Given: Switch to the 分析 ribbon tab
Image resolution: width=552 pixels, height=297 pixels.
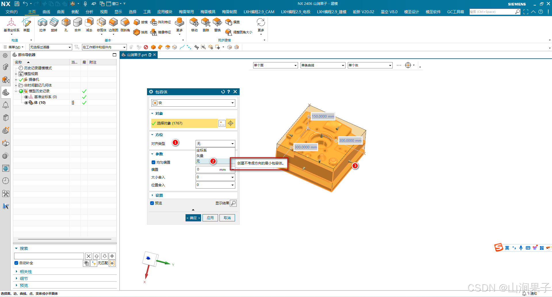Looking at the screenshot, I should [89, 12].
